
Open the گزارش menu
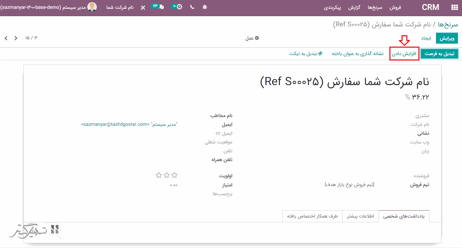point(354,7)
